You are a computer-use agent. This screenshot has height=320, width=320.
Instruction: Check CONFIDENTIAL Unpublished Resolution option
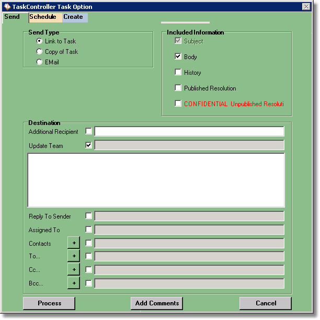click(x=178, y=104)
